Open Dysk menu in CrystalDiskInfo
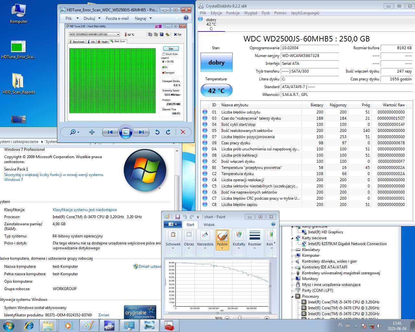Screen dimensions: 415x332 tap(266, 13)
